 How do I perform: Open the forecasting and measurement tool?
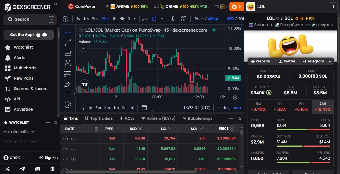[68, 74]
